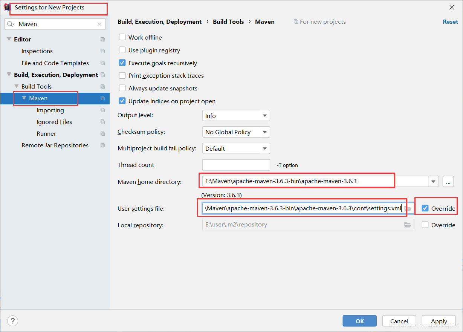Viewport: 463px width, 332px height.
Task: Check Always update snapshots
Action: tap(122, 88)
